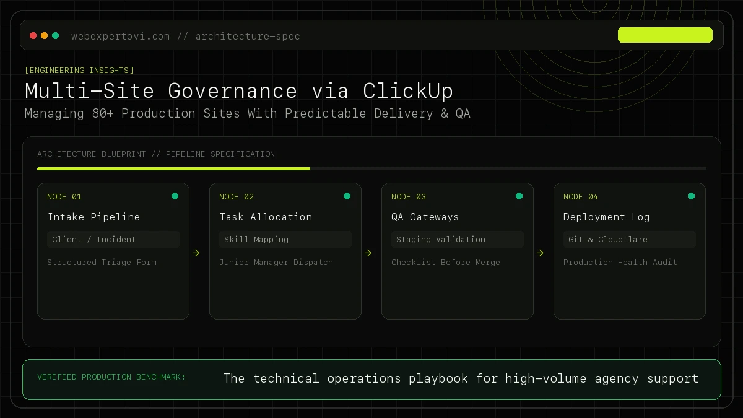Screen dimensions: 743x418
Task: Open the QA Gateways card title
Action: [x=425, y=217]
